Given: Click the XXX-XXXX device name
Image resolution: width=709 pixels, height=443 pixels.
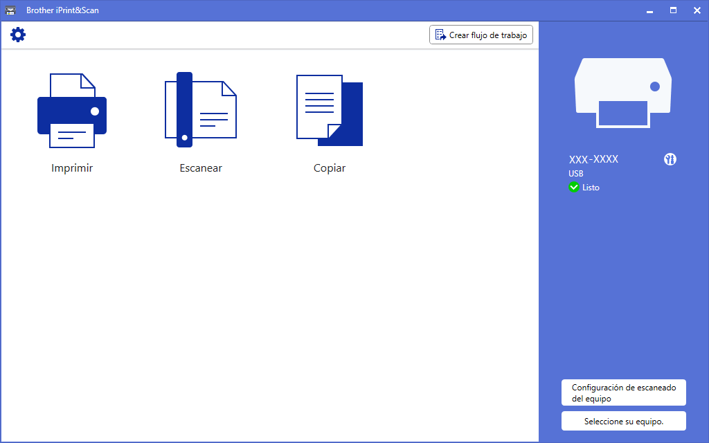Looking at the screenshot, I should tap(593, 159).
